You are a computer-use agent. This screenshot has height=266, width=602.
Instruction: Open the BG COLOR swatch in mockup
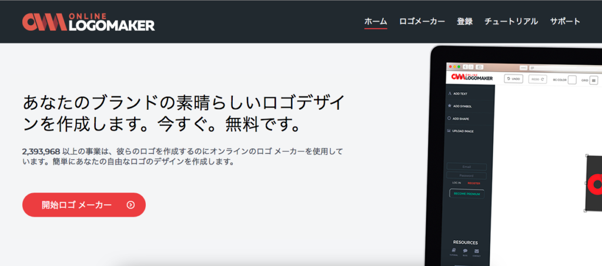572,80
